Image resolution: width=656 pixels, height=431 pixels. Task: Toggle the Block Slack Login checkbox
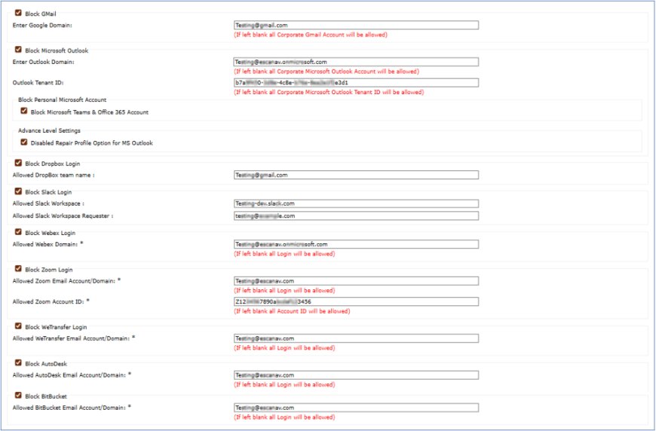18,191
